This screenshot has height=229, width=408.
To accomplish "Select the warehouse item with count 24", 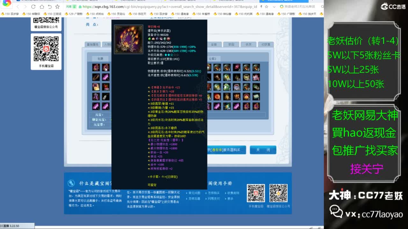I will 227,106.
